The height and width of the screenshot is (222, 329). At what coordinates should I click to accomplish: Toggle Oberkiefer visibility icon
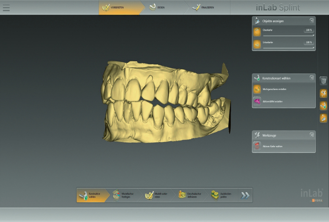pyautogui.click(x=257, y=32)
